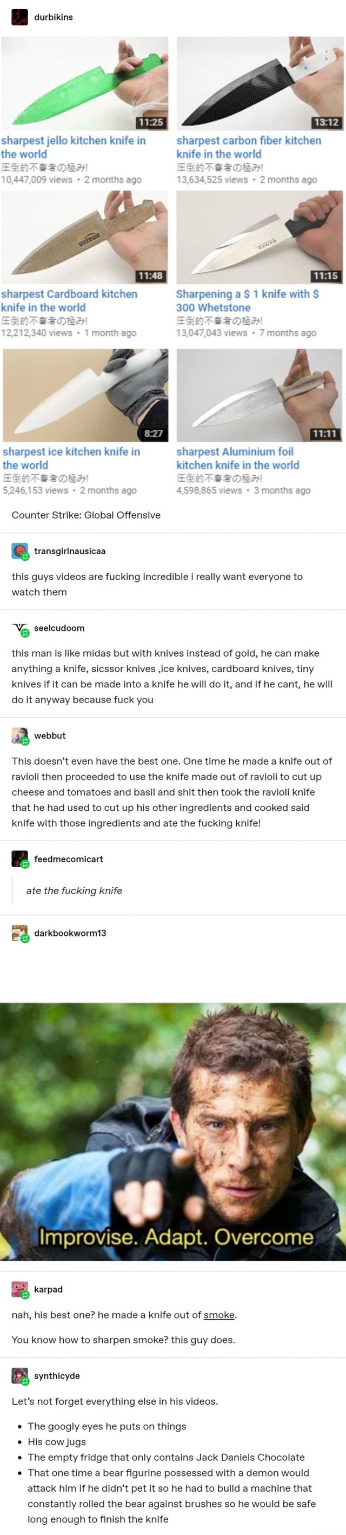Visit the synthicyde username link

(x=57, y=1375)
